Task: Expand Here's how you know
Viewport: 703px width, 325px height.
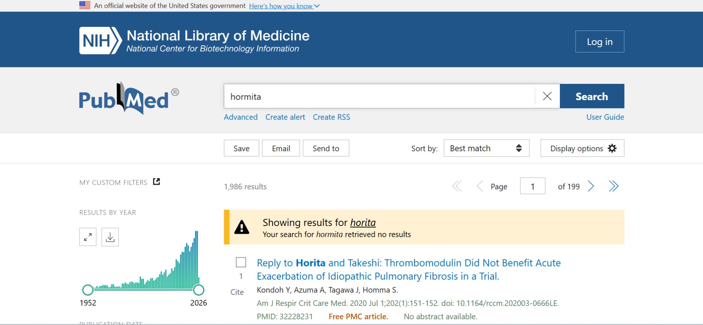Action: click(x=284, y=6)
